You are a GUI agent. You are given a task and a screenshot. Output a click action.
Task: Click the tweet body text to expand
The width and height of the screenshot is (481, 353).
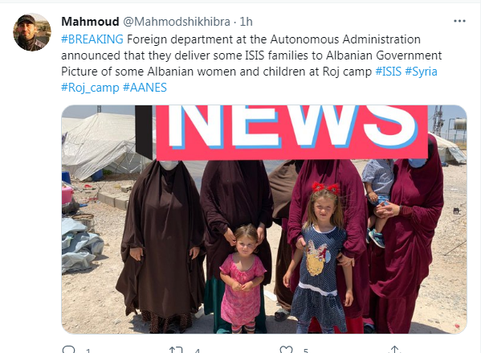point(251,64)
